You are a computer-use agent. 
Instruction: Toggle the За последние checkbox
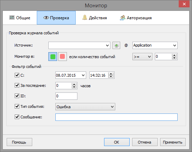(17, 85)
